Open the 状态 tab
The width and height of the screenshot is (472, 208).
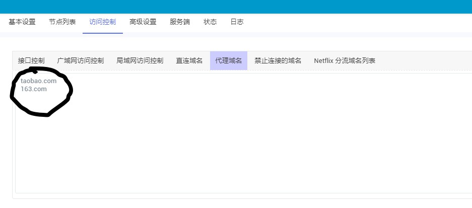210,22
